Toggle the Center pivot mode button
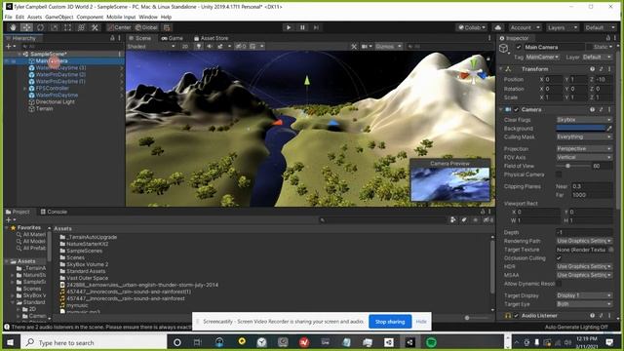624x351 pixels. click(x=119, y=27)
